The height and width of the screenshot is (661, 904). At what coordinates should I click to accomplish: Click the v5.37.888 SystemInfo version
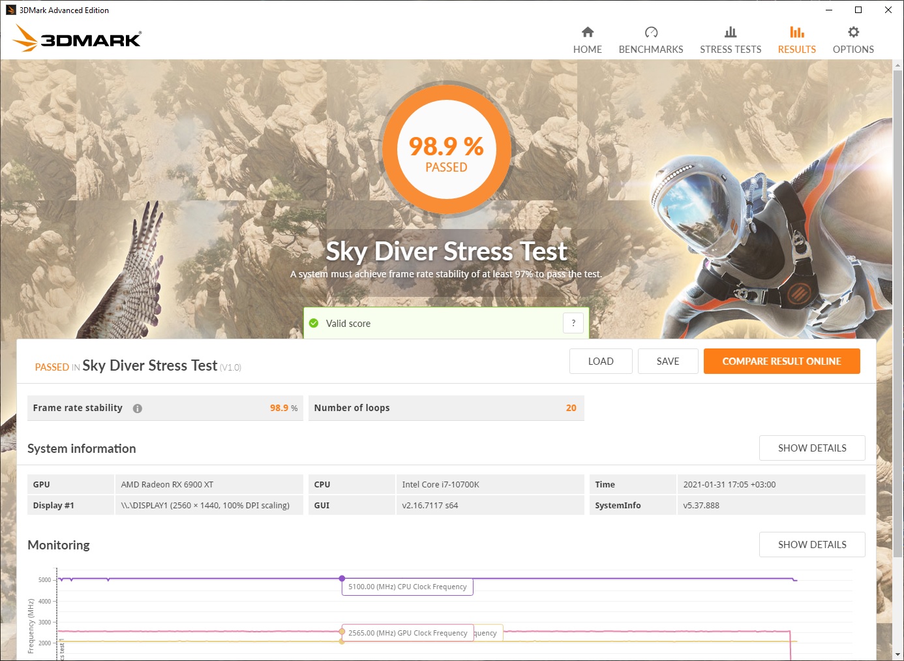701,506
